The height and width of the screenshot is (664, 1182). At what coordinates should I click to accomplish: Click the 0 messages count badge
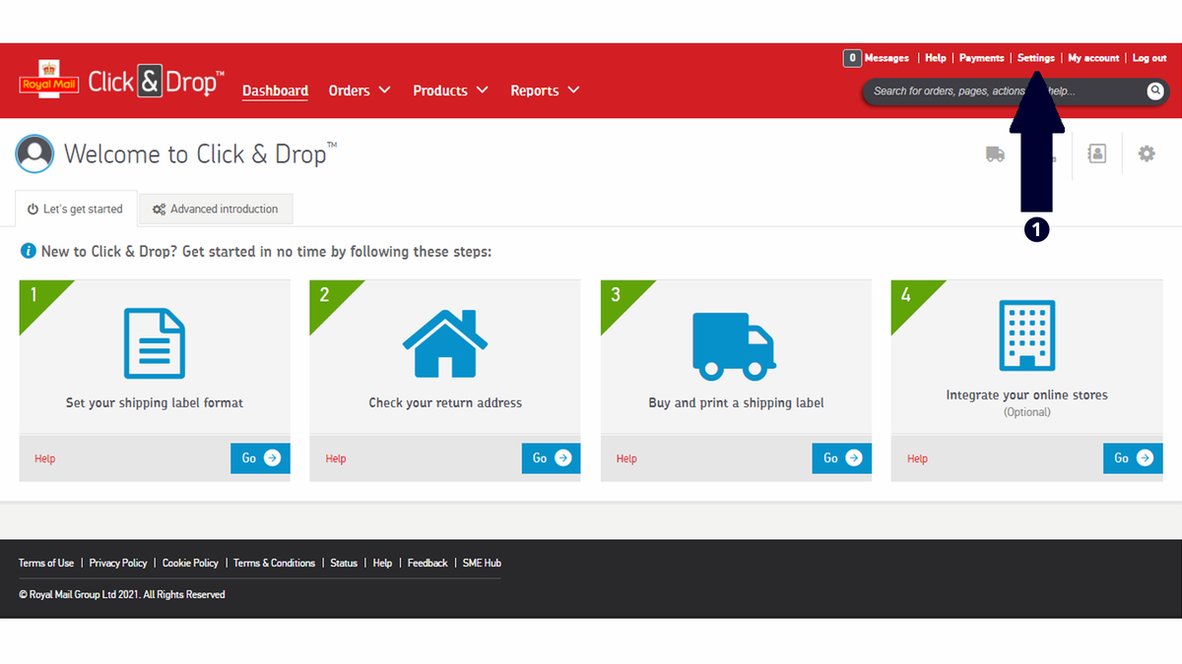852,58
